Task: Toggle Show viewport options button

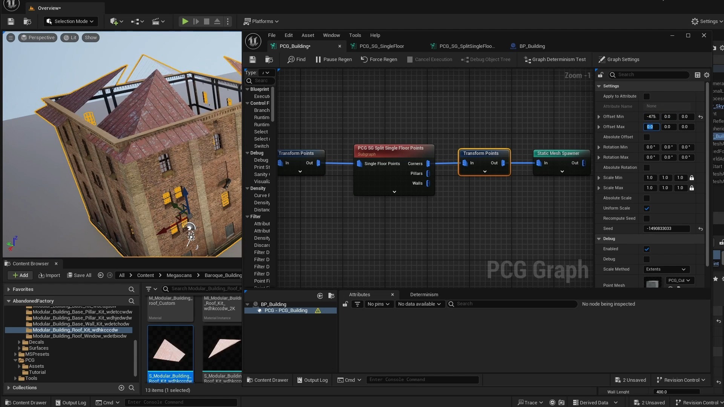Action: 90,38
